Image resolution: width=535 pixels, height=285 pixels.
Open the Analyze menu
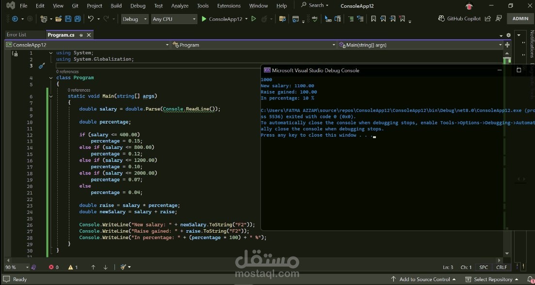point(180,6)
